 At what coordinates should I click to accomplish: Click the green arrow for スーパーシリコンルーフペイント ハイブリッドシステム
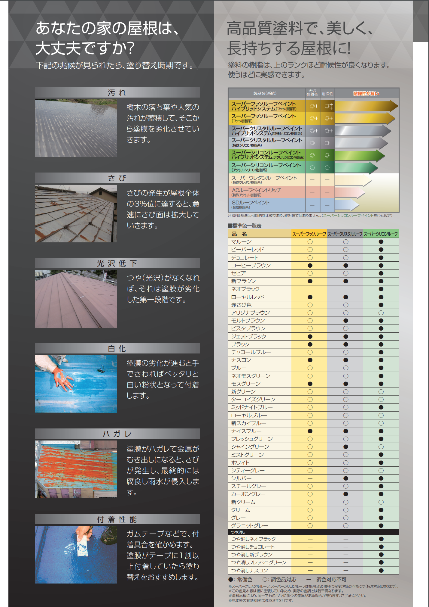click(x=359, y=155)
